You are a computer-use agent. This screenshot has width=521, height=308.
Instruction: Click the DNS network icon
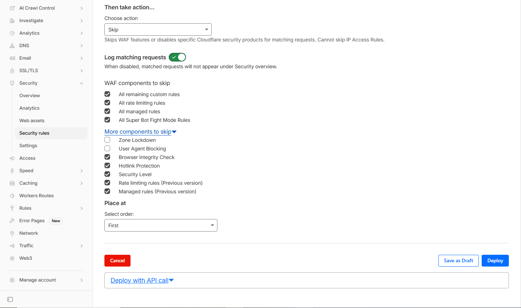[12, 45]
